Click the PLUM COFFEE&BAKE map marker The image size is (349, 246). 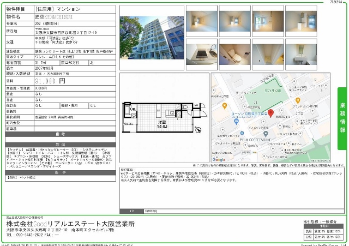266,134
